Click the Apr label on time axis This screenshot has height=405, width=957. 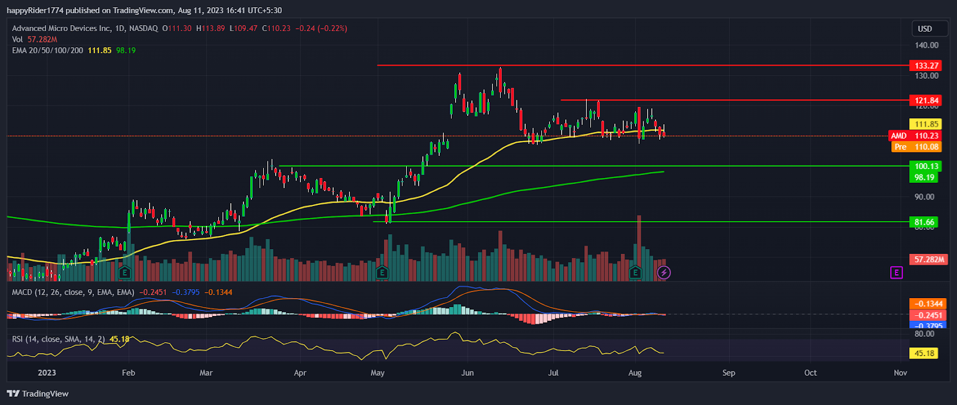[300, 373]
